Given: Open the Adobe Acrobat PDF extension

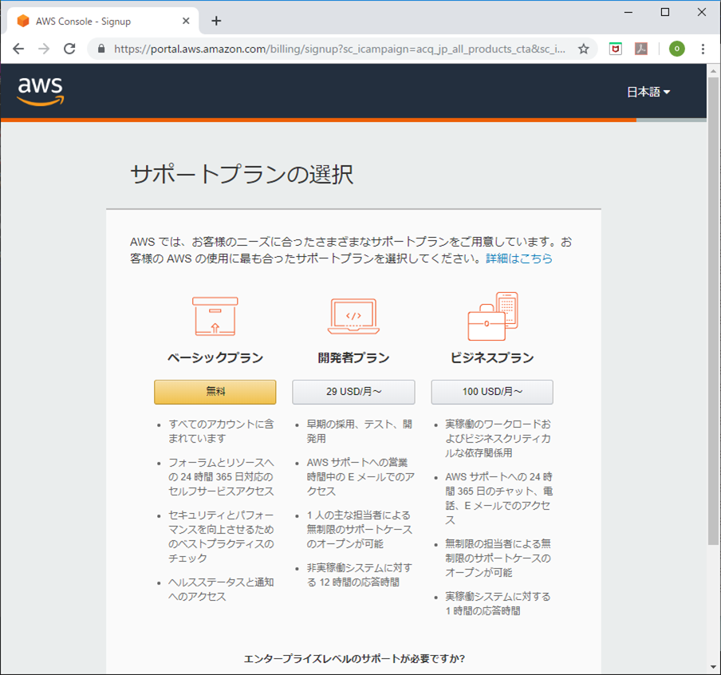Looking at the screenshot, I should 641,49.
